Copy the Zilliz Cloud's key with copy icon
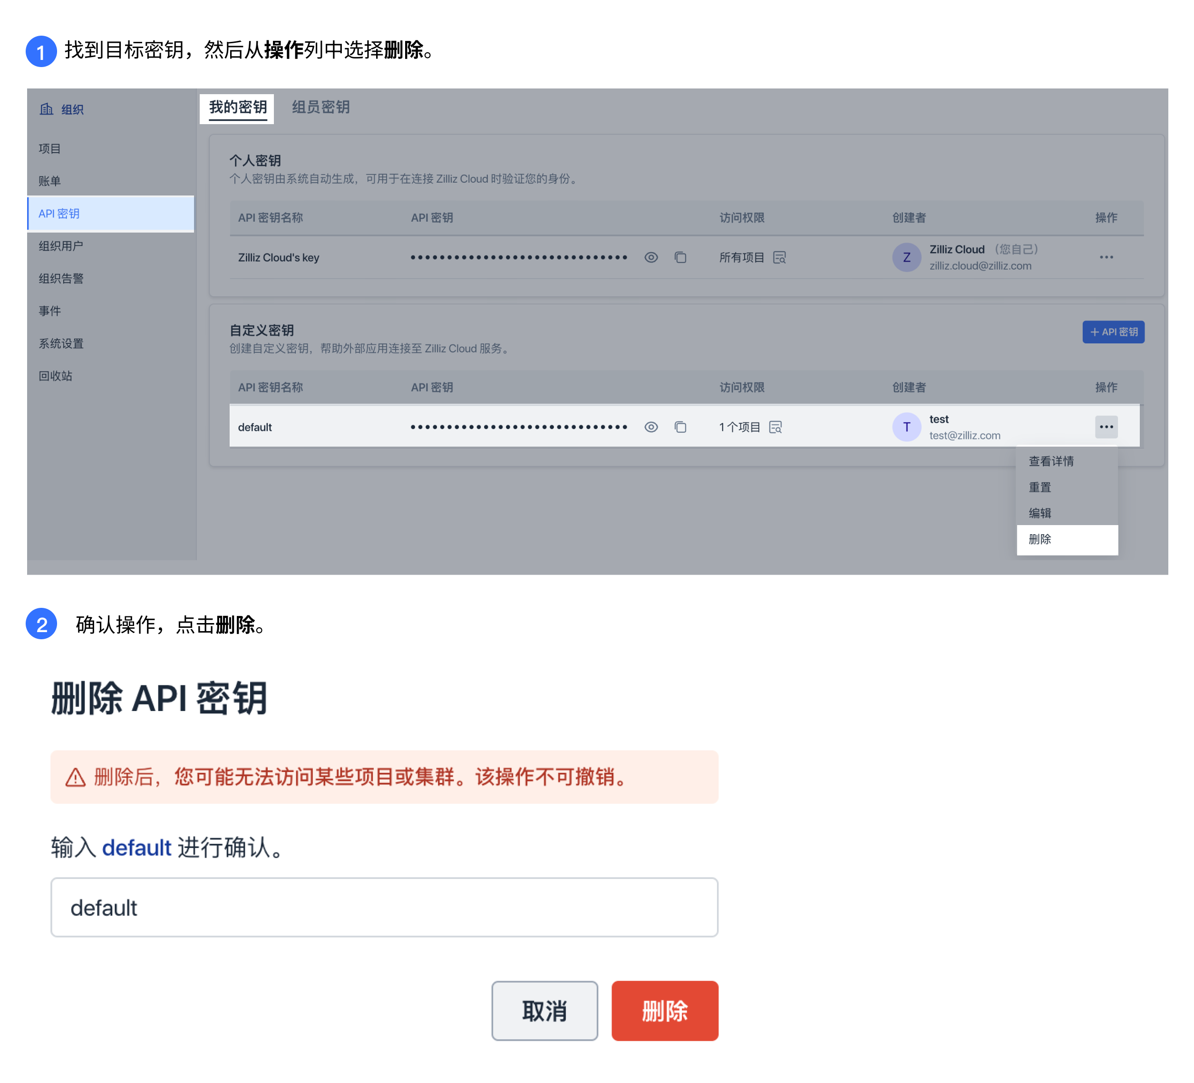 (680, 257)
